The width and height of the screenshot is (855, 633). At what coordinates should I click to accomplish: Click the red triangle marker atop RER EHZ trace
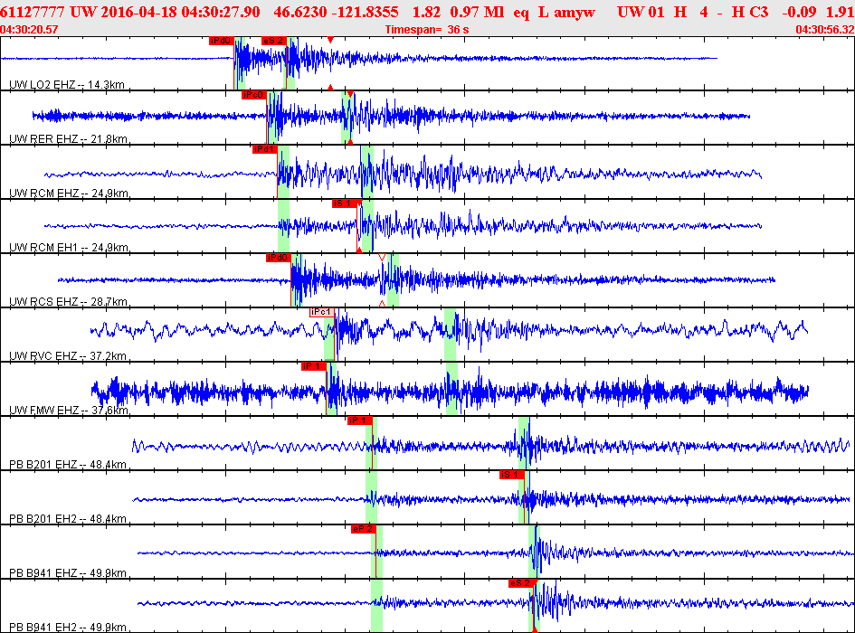[x=350, y=94]
